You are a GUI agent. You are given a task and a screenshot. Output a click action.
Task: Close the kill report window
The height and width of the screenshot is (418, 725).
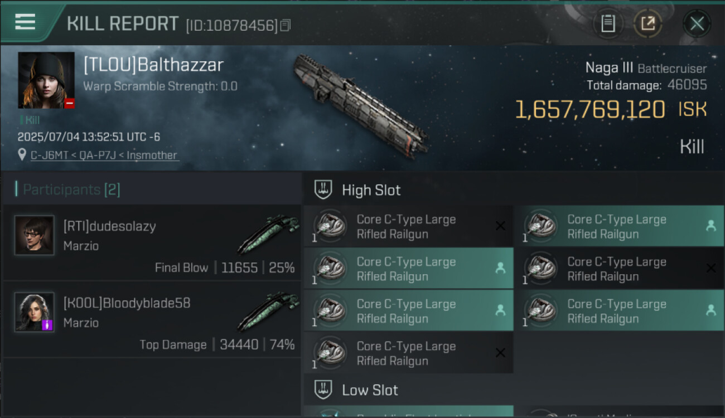coord(697,23)
